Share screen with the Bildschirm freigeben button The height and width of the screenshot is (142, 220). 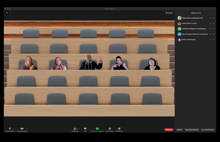97,130
